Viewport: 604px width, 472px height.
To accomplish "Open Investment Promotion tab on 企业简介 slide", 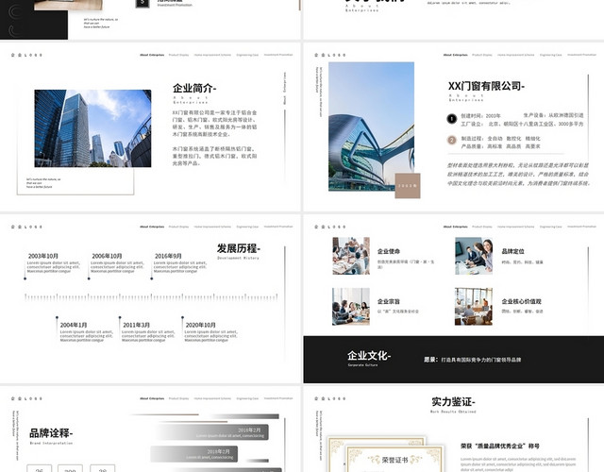I will pos(278,55).
